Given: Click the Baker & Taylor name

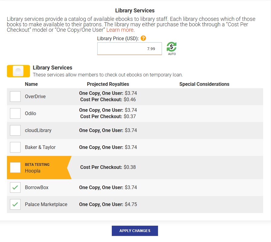Looking at the screenshot, I should pyautogui.click(x=40, y=147).
